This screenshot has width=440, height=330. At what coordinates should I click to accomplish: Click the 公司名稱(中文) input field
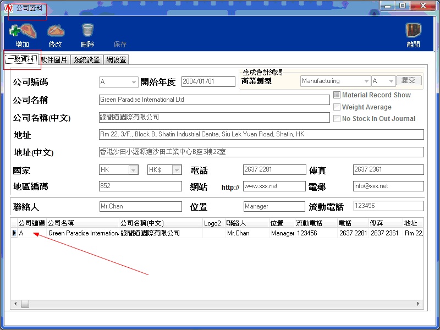click(x=214, y=117)
